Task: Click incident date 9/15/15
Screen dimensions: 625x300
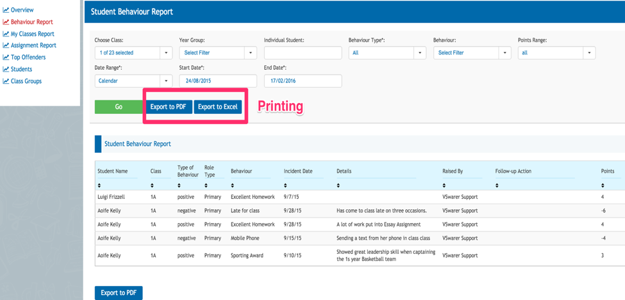Action: (x=292, y=238)
